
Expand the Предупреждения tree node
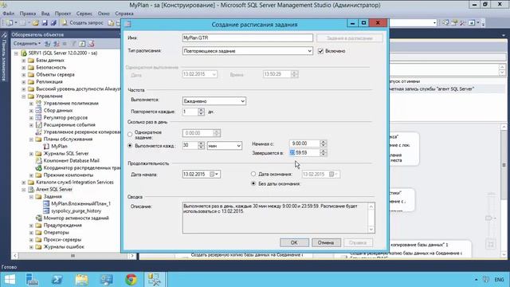point(31,225)
